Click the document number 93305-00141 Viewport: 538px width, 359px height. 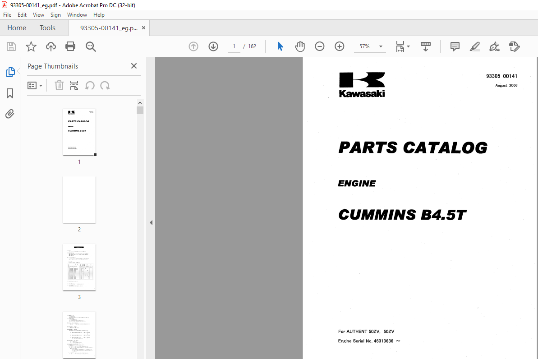(501, 76)
